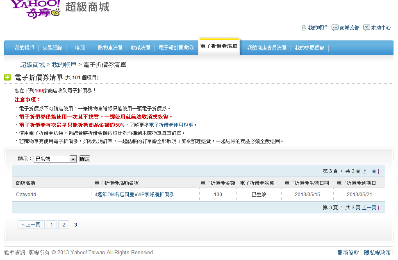Open the 電子折價券使用說明 link
Screen dimensions: 398x260
(x=171, y=125)
